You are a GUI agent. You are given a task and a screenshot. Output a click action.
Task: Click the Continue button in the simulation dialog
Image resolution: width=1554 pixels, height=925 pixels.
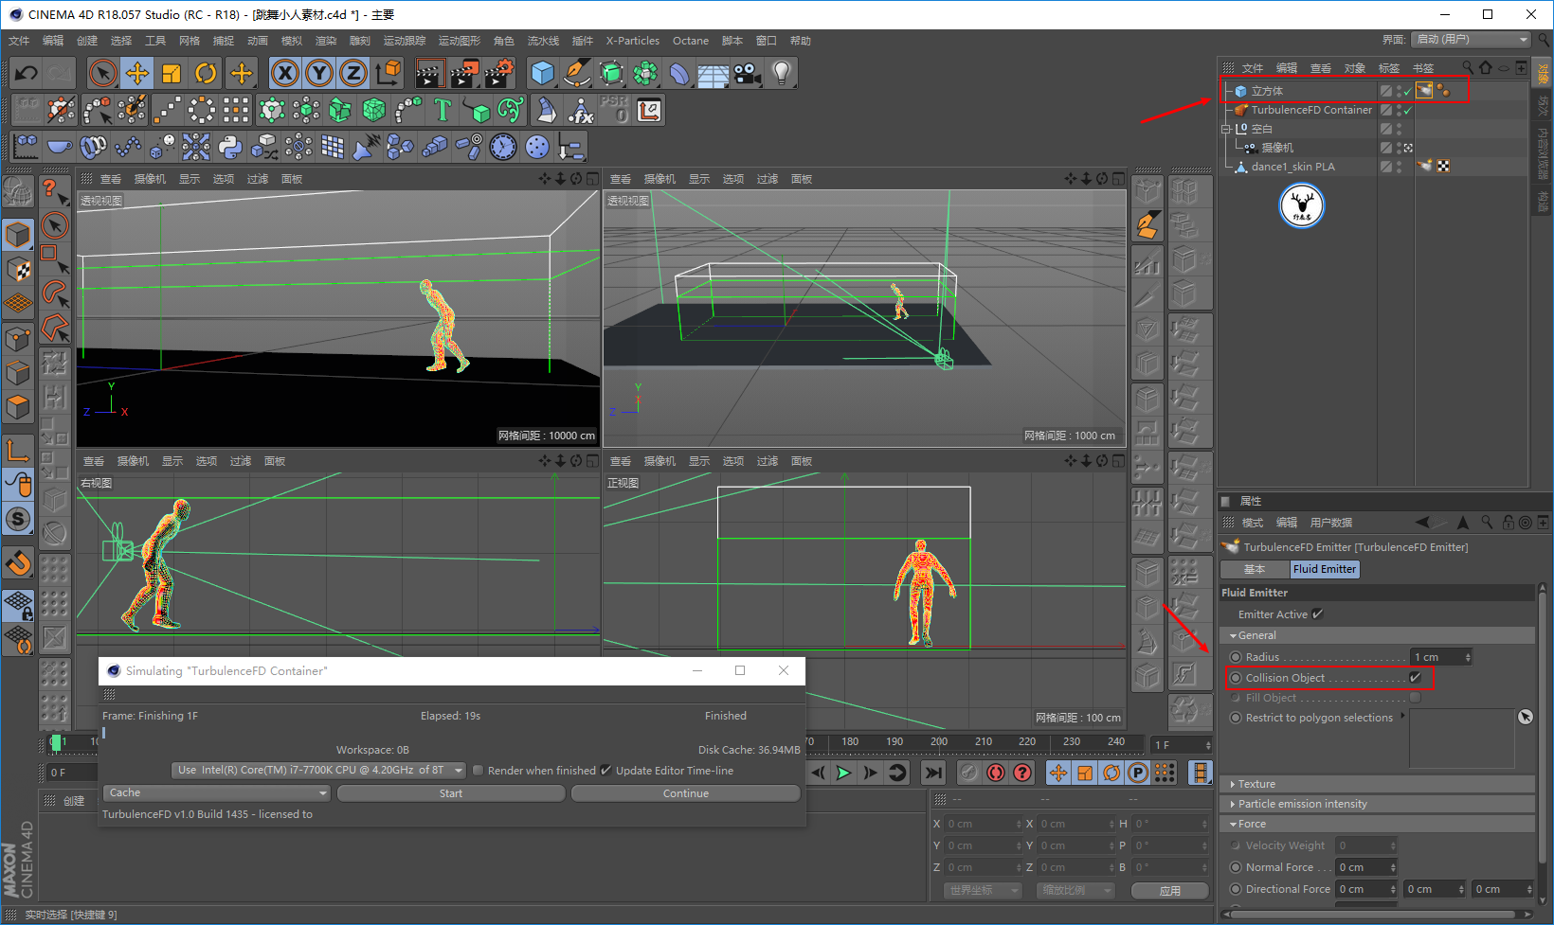pos(686,793)
